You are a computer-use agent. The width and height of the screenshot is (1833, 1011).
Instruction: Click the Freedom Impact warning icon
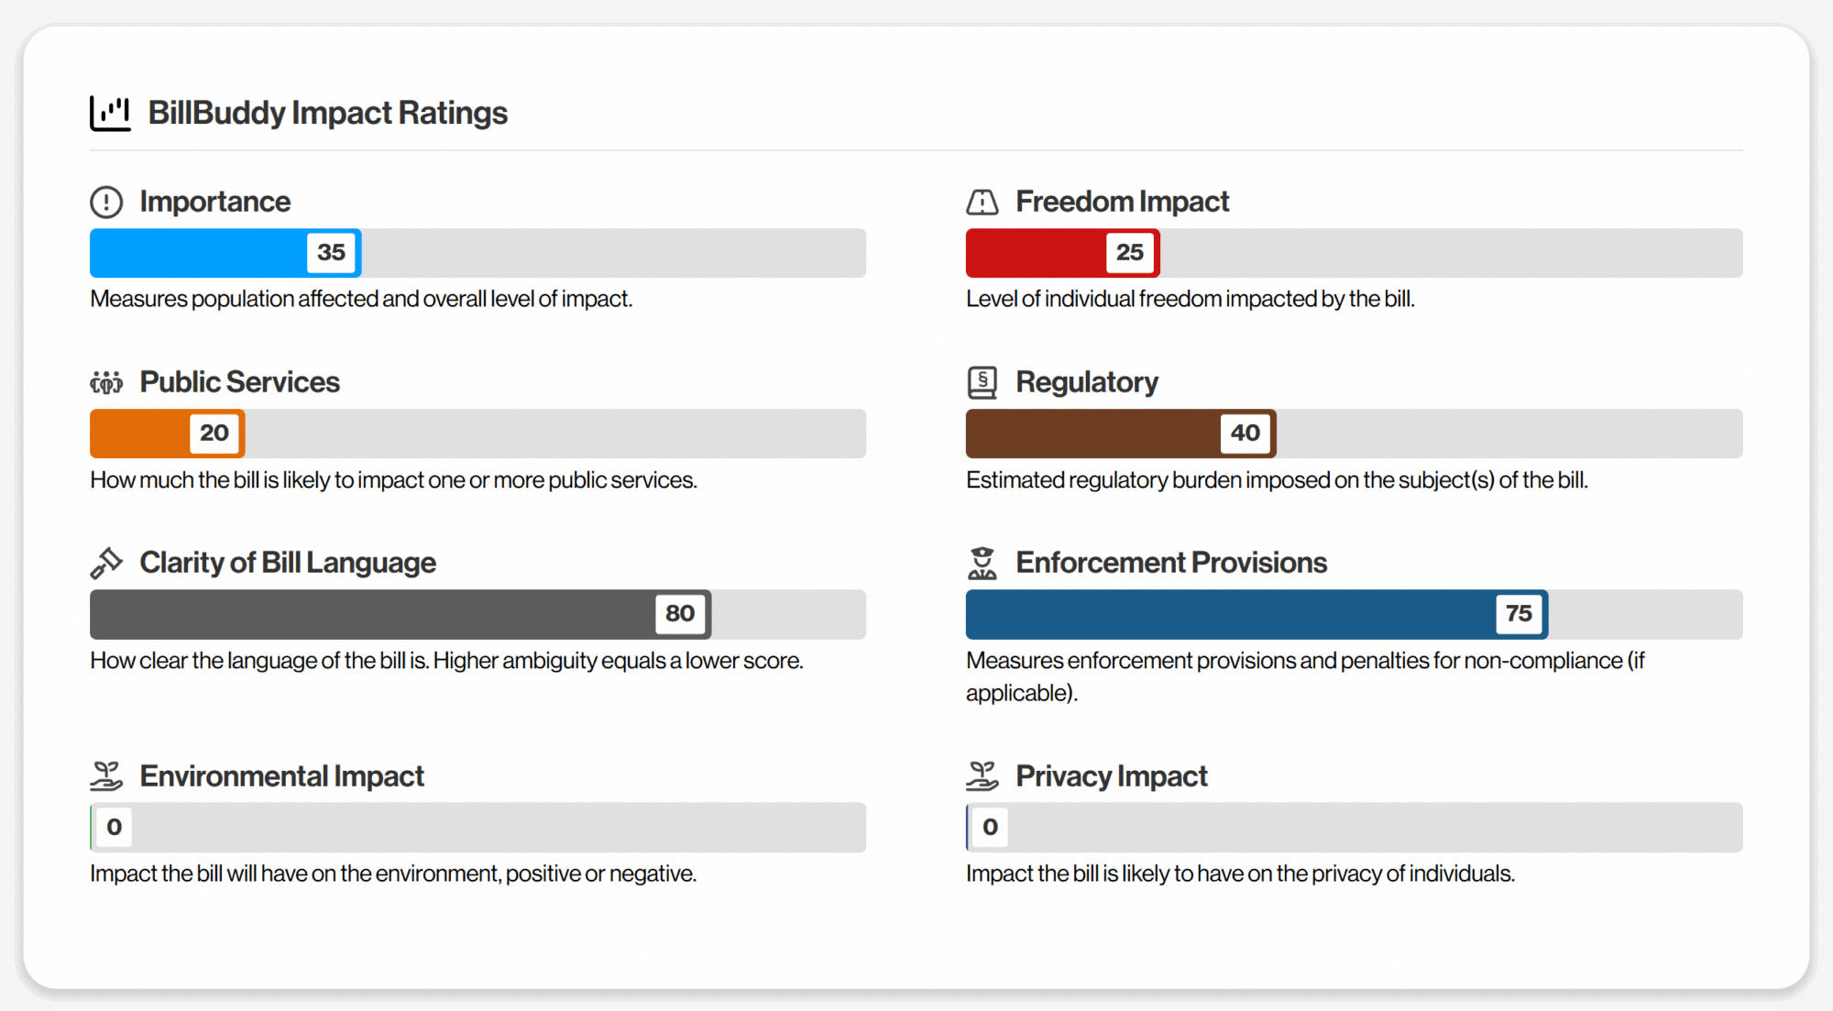(982, 202)
